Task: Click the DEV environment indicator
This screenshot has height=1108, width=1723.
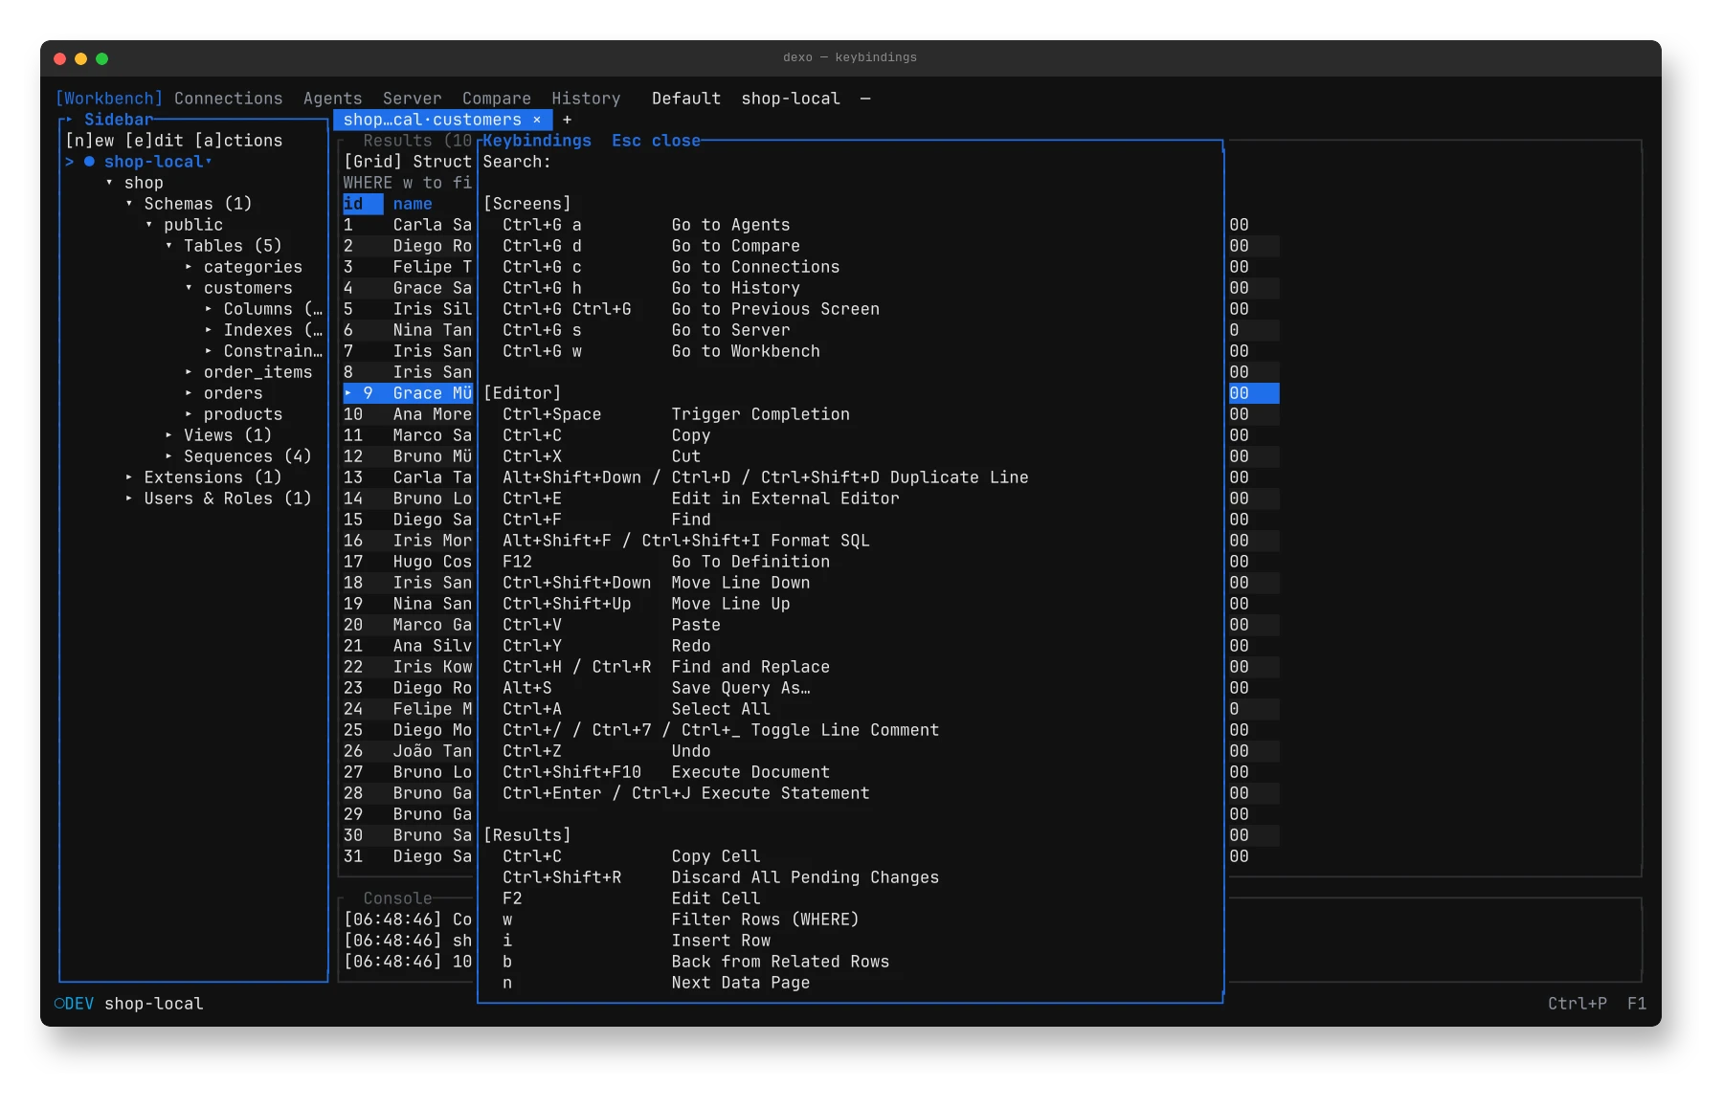Action: point(74,1004)
